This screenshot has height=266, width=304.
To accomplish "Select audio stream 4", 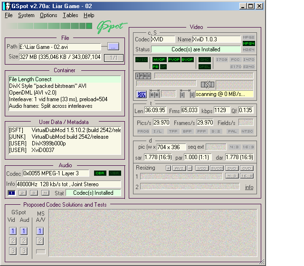I will coord(46,193).
